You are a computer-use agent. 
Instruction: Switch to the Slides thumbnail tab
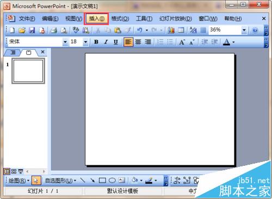coord(29,53)
